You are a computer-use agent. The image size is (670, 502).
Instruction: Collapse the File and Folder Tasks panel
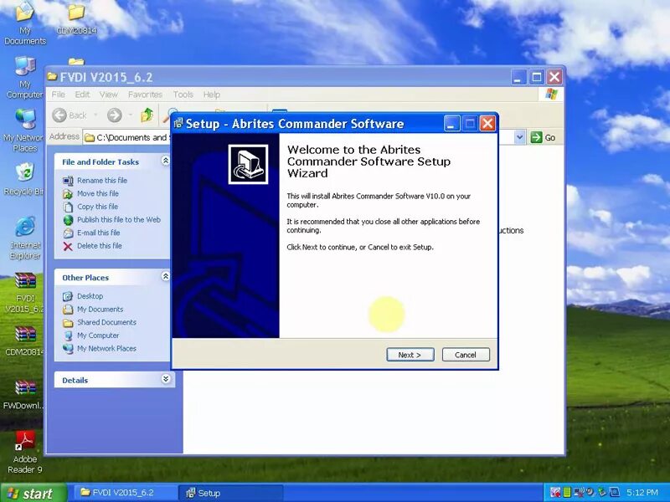point(165,161)
